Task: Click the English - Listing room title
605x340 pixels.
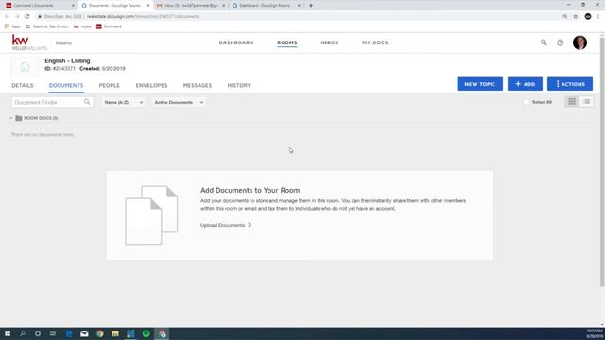Action: coord(67,60)
